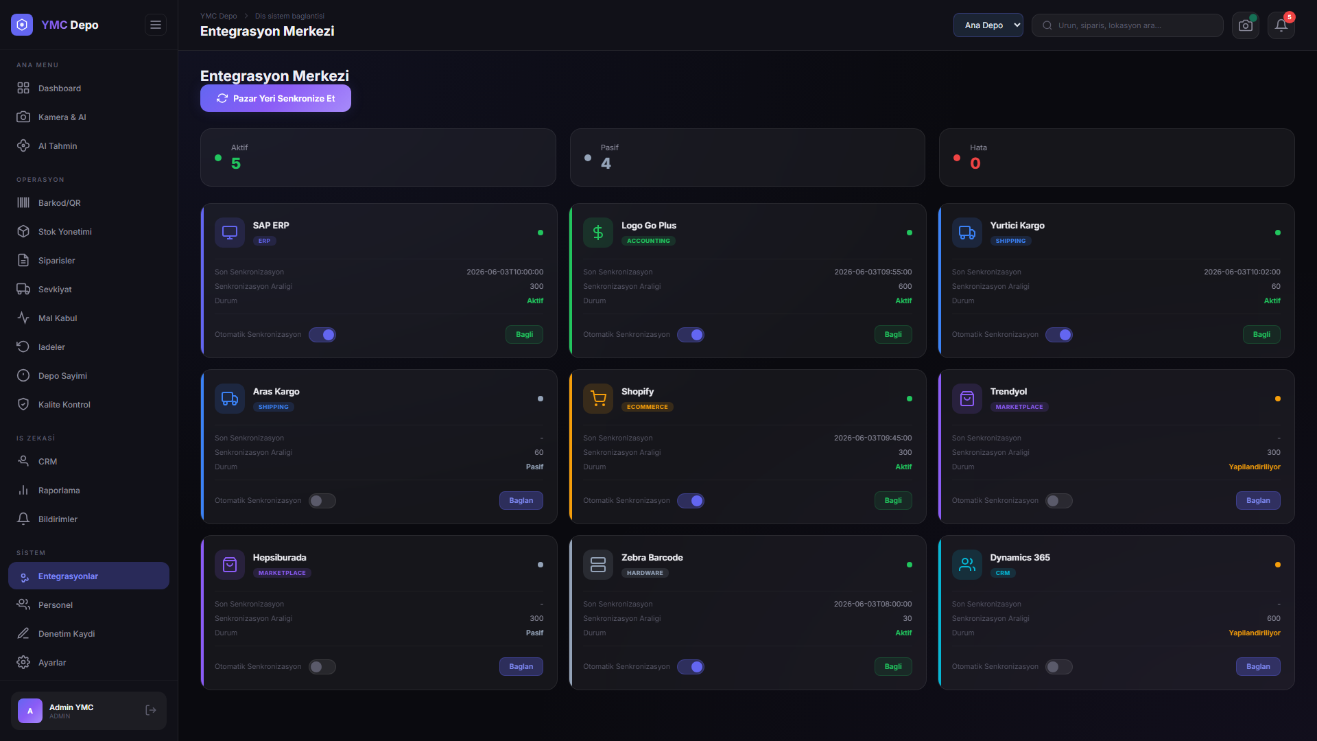This screenshot has width=1317, height=741.
Task: Click Yurtici Kargo truck icon
Action: (x=967, y=233)
